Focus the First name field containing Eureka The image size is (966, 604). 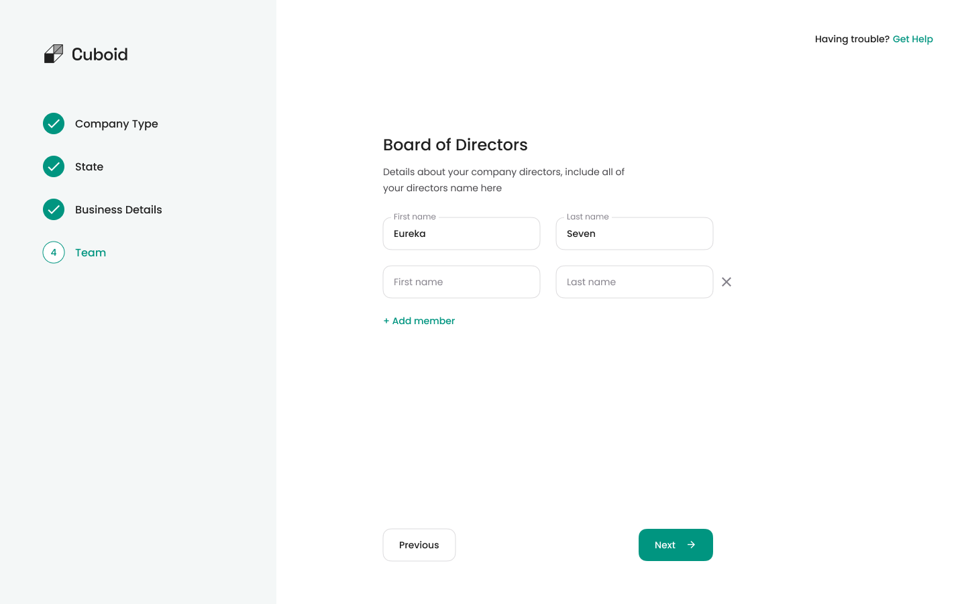462,234
